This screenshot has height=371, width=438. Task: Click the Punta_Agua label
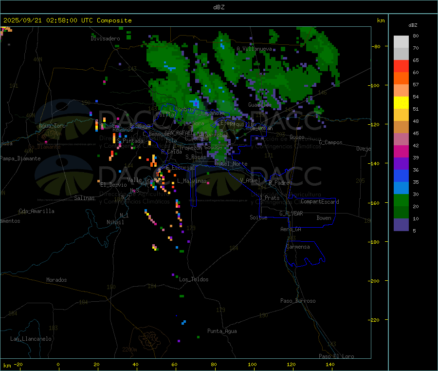tap(222, 331)
